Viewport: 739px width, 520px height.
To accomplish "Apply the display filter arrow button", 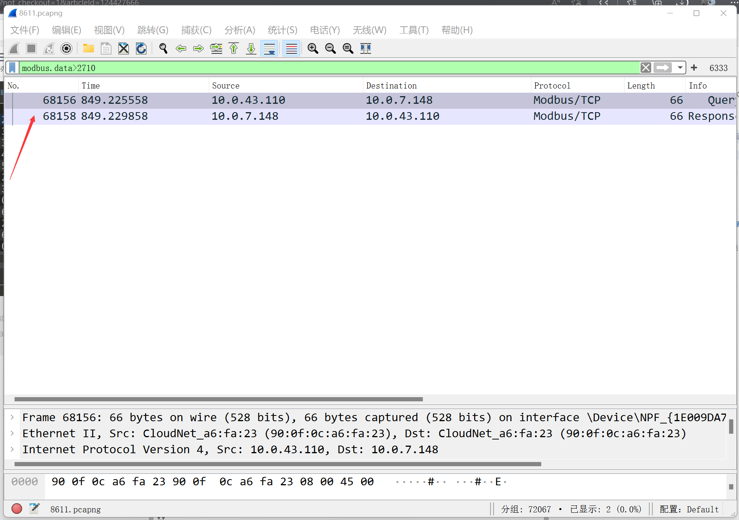I will [x=662, y=68].
